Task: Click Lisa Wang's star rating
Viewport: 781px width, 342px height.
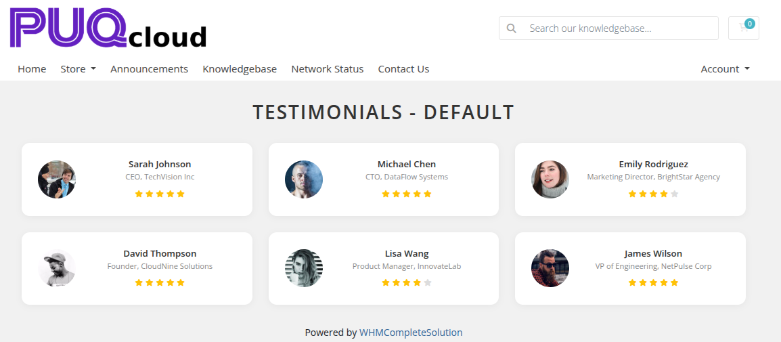Action: point(407,283)
